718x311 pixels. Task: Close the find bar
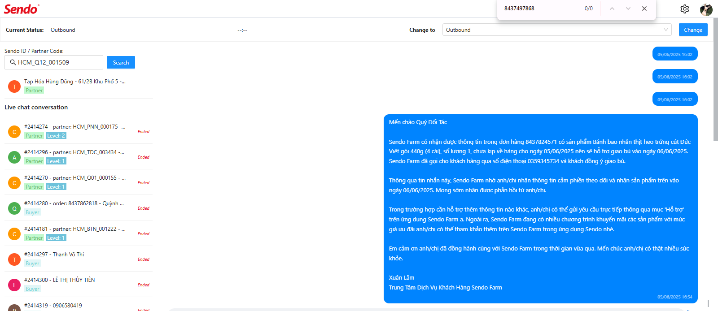tap(644, 9)
